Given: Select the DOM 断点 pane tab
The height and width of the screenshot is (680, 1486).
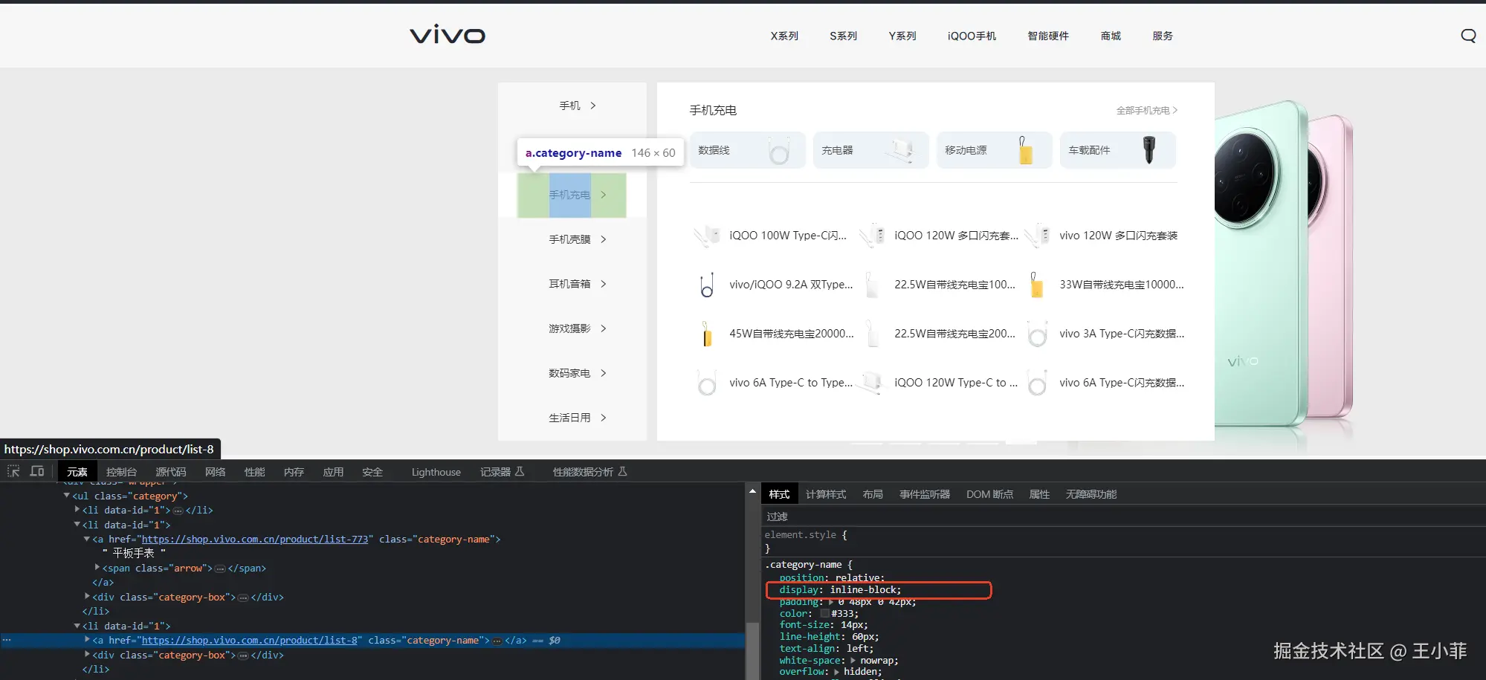Looking at the screenshot, I should tap(989, 494).
